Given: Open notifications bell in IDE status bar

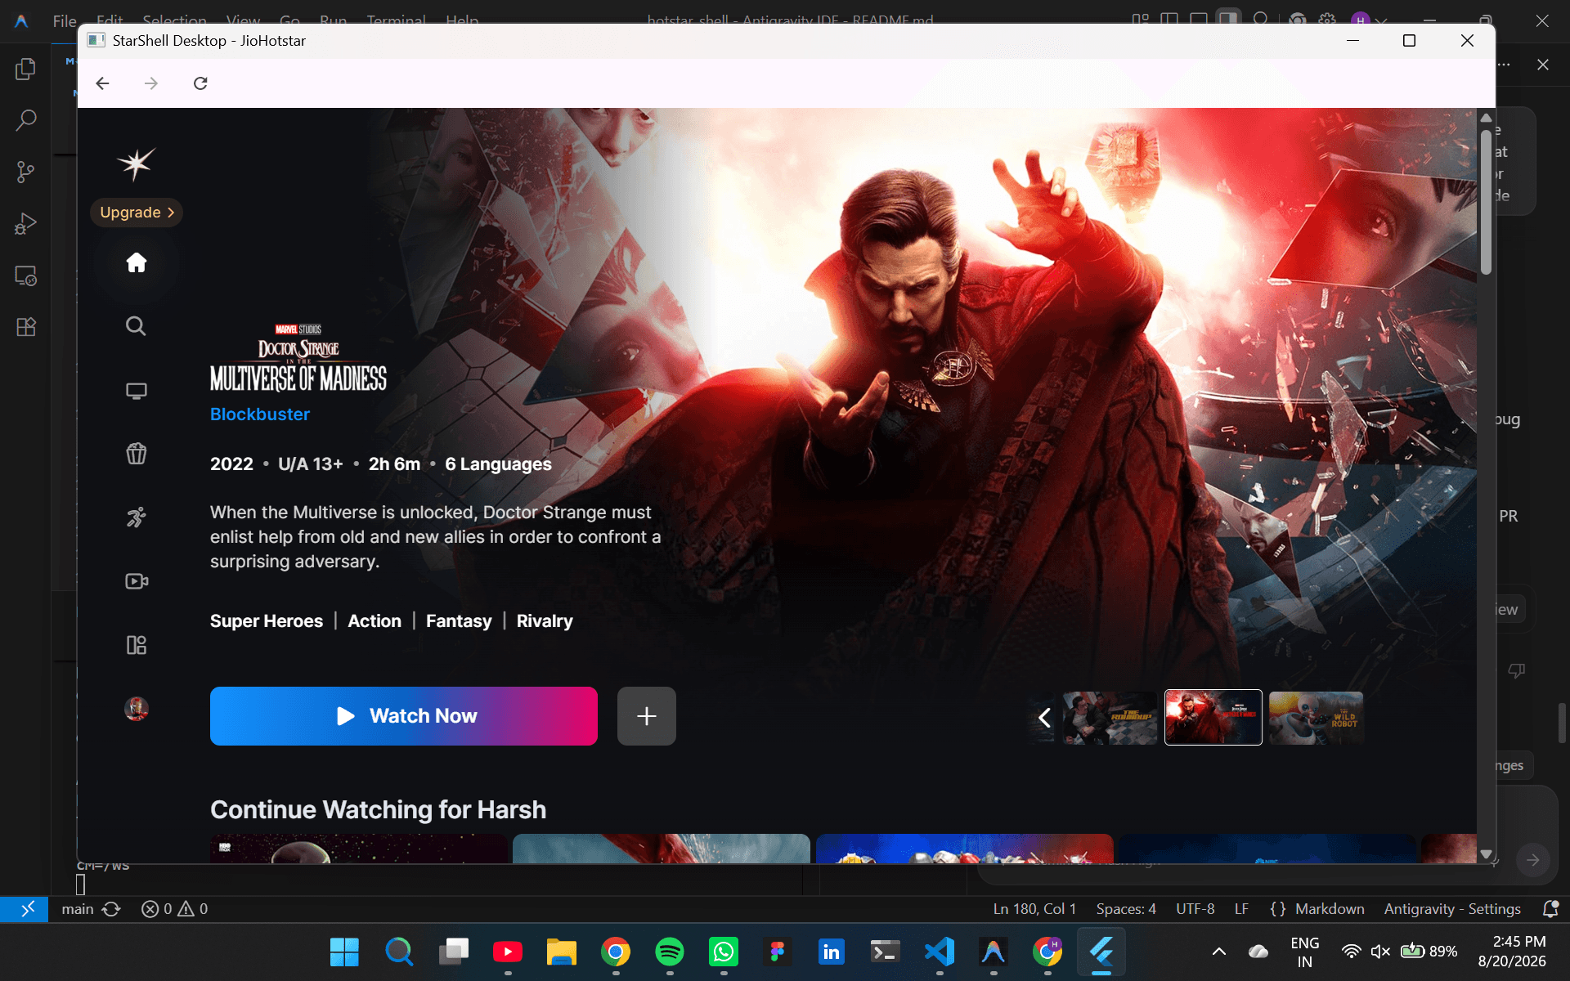Looking at the screenshot, I should click(1550, 909).
